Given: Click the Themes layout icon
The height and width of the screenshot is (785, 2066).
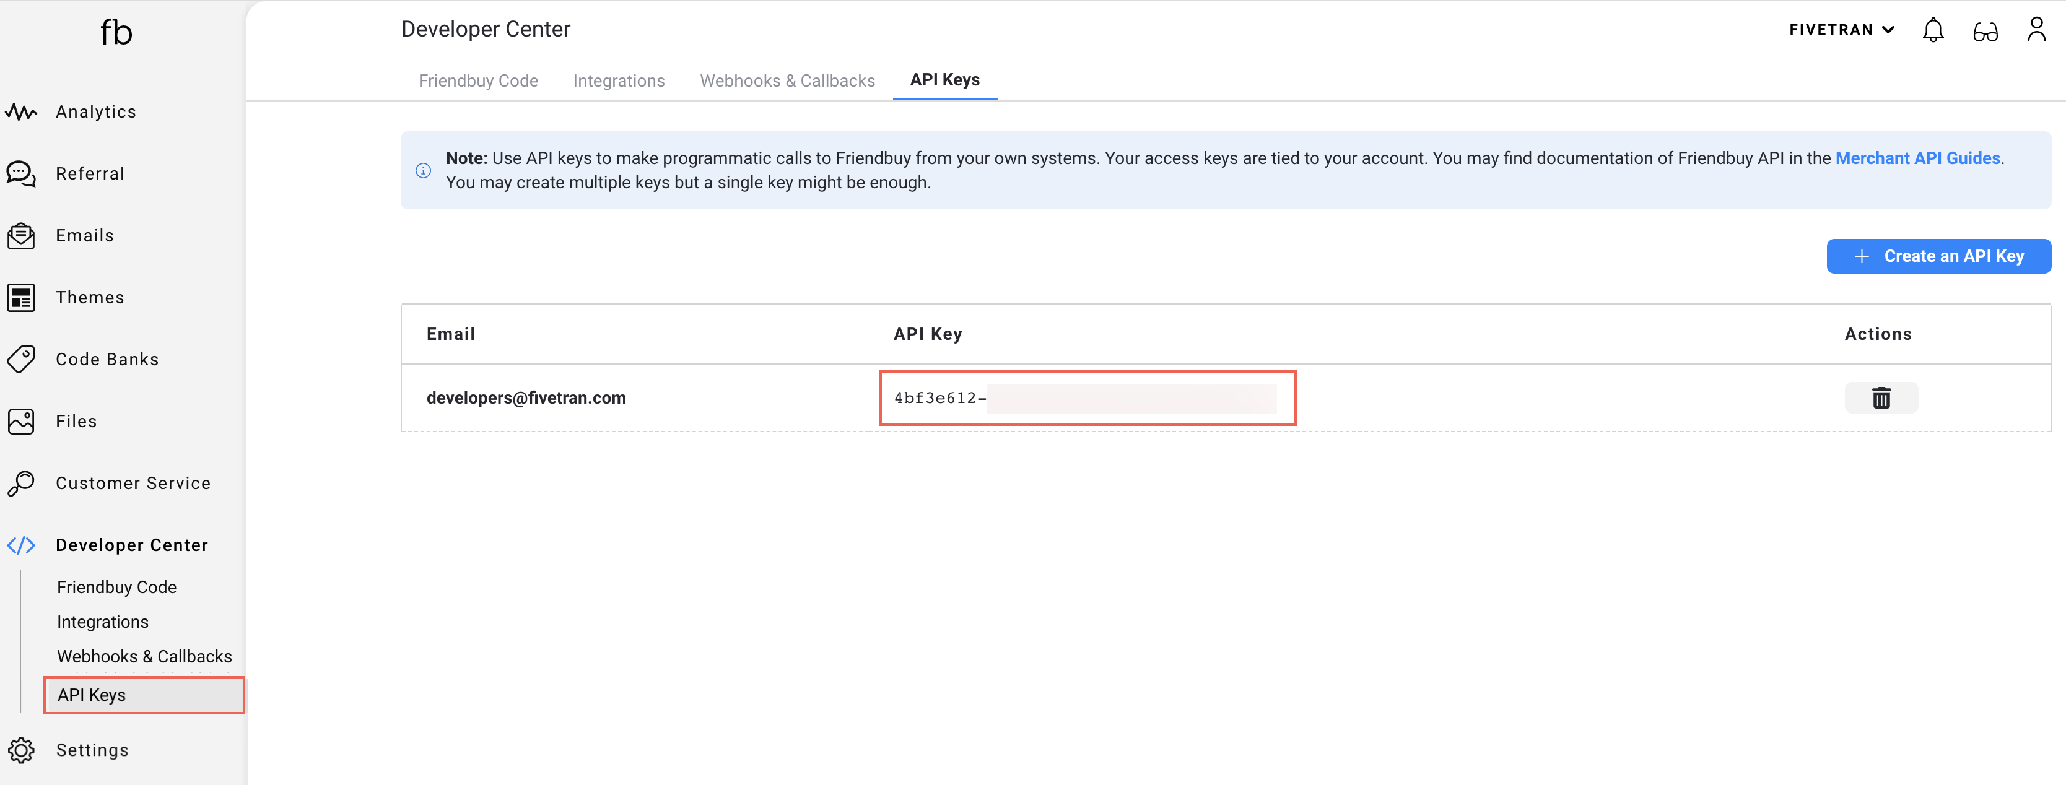Looking at the screenshot, I should [x=21, y=298].
